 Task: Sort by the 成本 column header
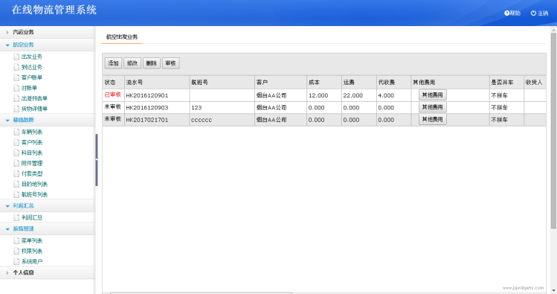(324, 82)
